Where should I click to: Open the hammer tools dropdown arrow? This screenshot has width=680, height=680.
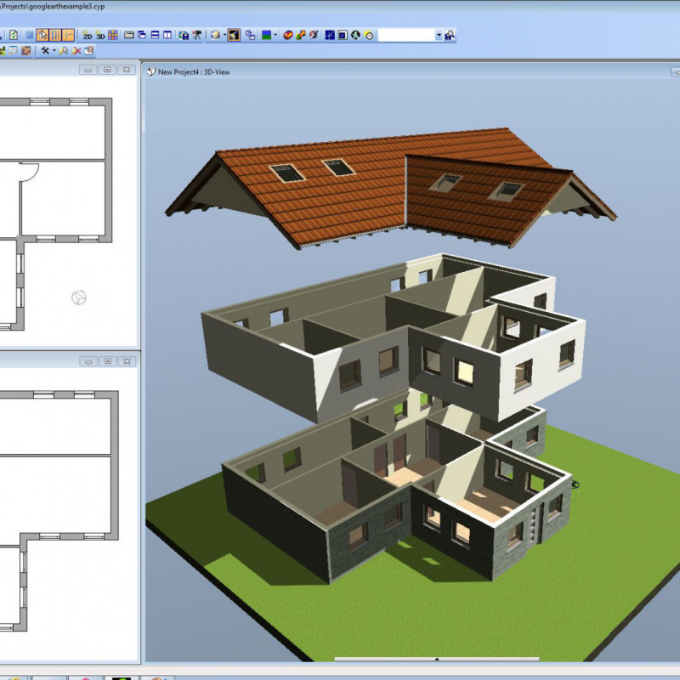tap(54, 51)
